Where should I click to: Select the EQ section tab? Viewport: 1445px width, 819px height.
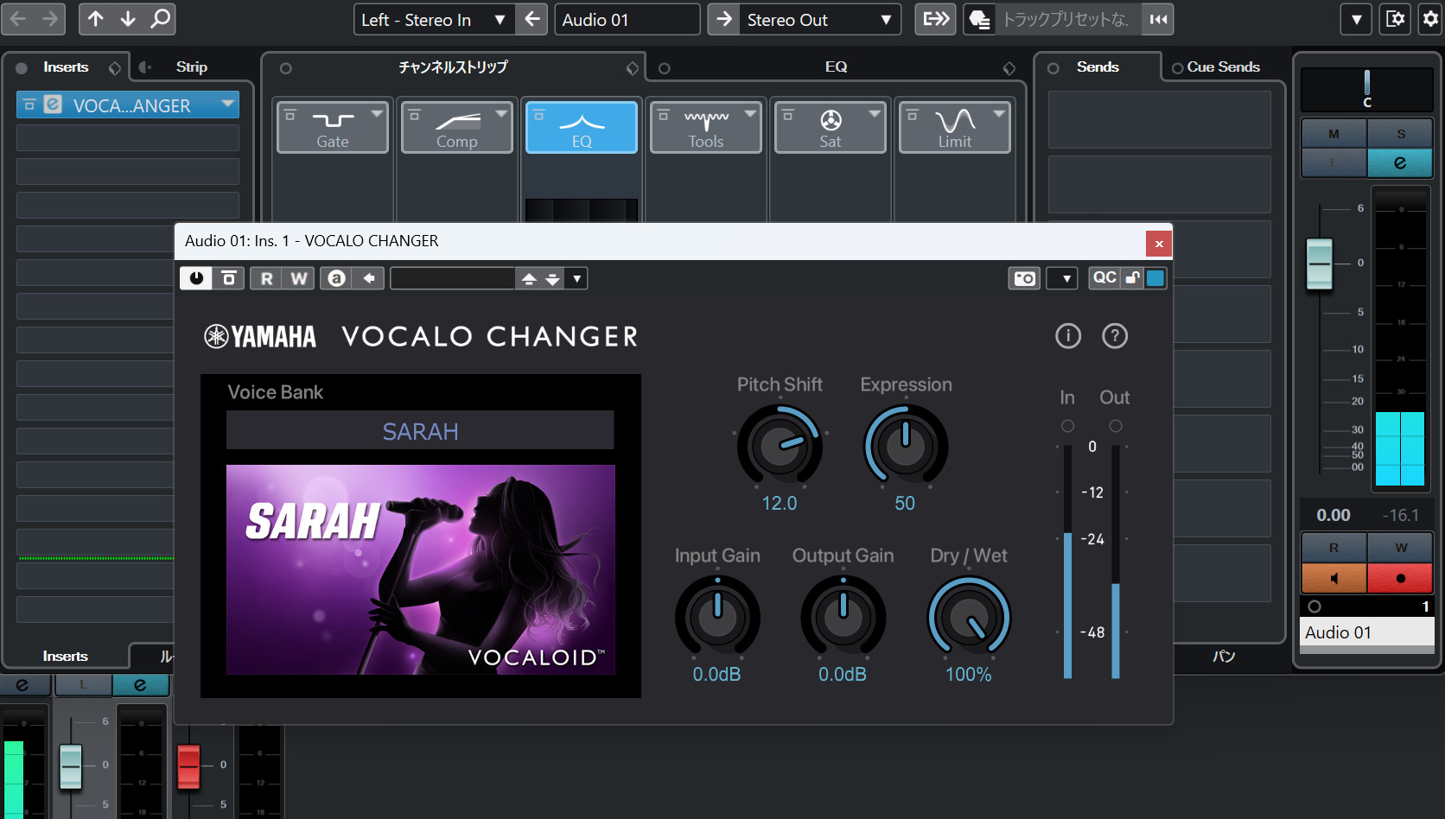(x=836, y=67)
